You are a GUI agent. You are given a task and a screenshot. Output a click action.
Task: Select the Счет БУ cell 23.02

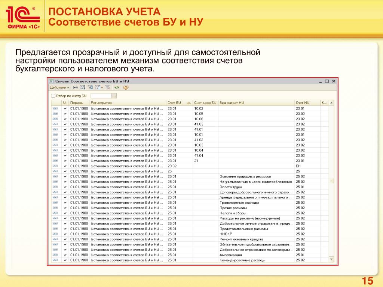point(179,166)
